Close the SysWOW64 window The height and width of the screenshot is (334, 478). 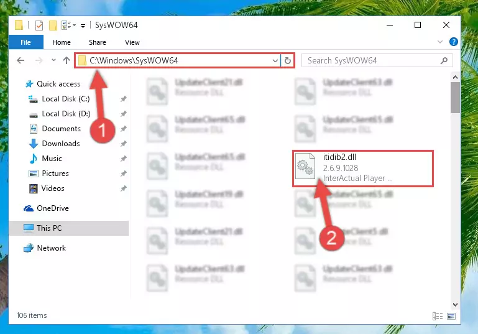446,25
